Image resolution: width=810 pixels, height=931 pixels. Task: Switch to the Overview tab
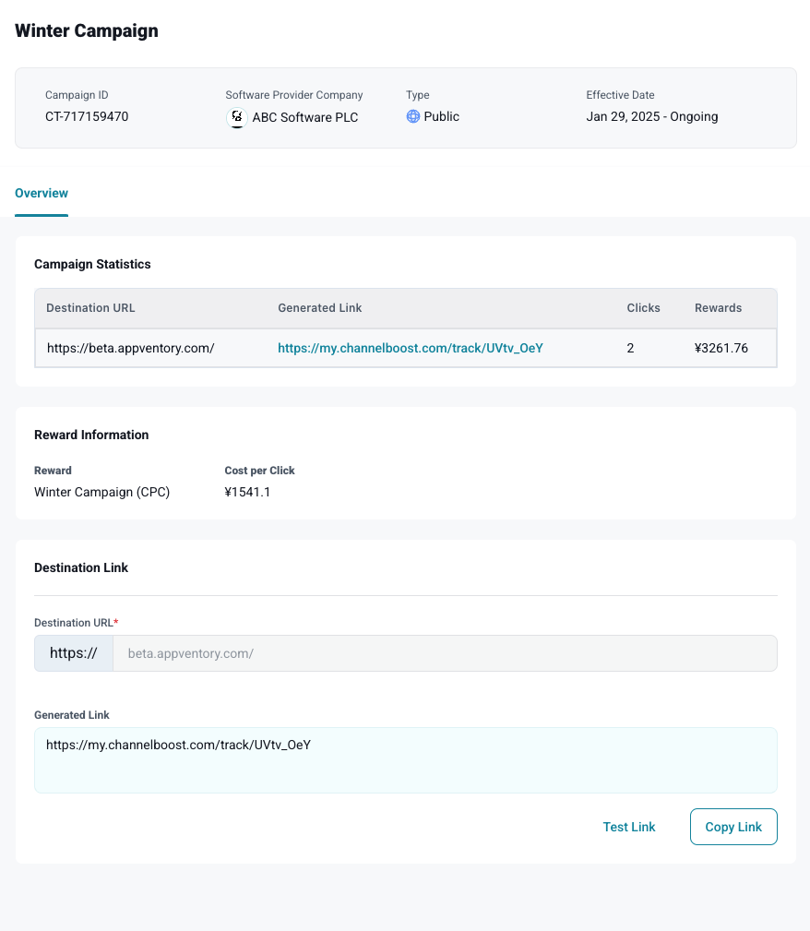pyautogui.click(x=42, y=193)
